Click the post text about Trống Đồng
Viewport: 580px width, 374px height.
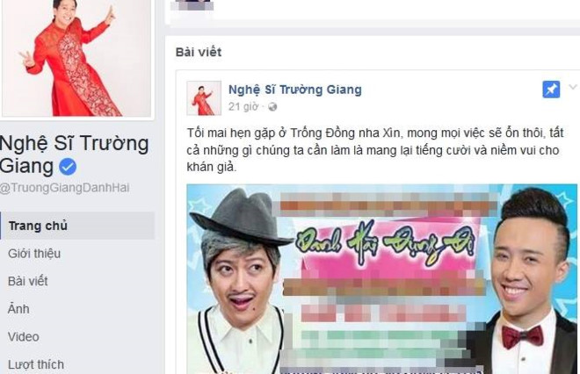point(375,150)
